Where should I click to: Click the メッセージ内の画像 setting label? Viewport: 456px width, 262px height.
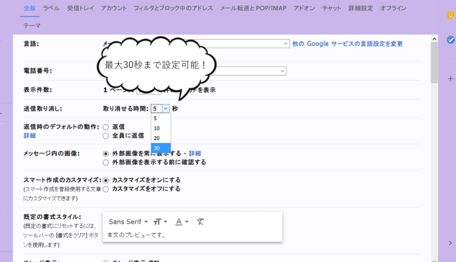click(52, 153)
